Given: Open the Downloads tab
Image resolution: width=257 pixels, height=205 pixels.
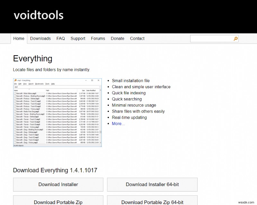Looking at the screenshot, I should point(40,38).
